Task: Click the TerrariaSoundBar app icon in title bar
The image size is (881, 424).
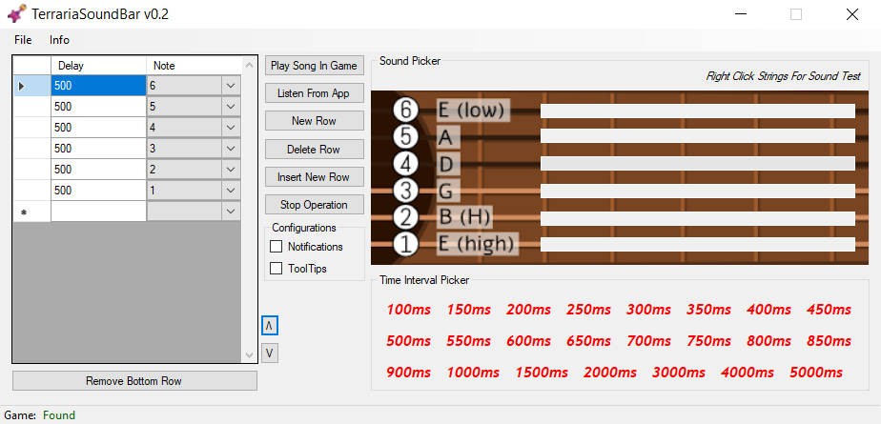Action: [17, 14]
